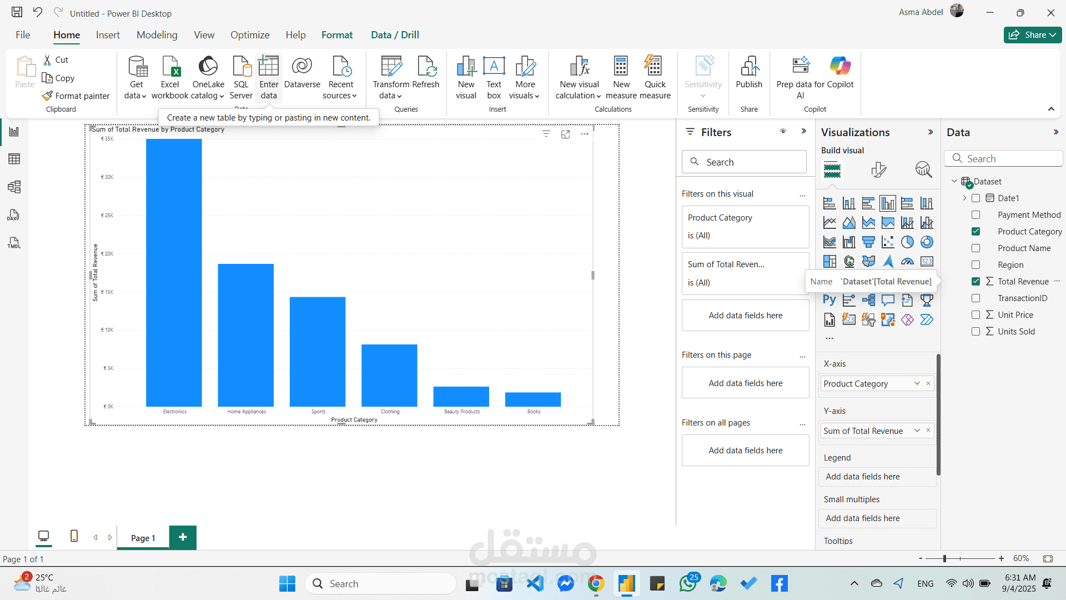
Task: Check the Region field checkbox
Action: point(976,265)
